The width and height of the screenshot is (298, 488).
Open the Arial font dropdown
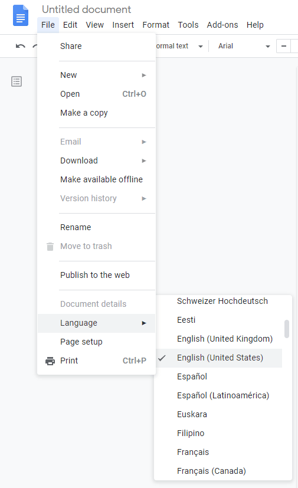[x=244, y=46]
